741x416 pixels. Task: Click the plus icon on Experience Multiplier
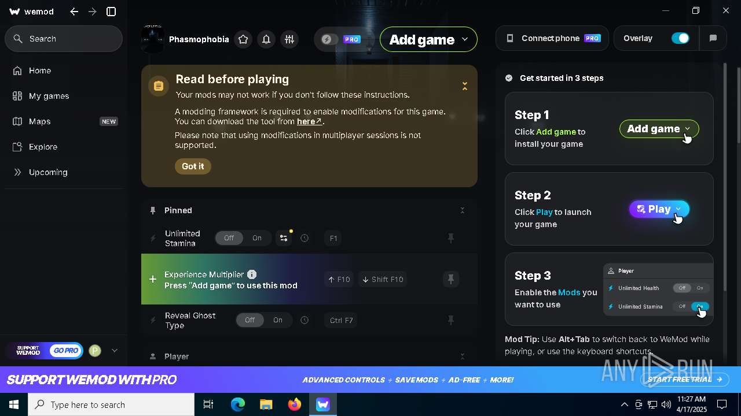pyautogui.click(x=153, y=279)
